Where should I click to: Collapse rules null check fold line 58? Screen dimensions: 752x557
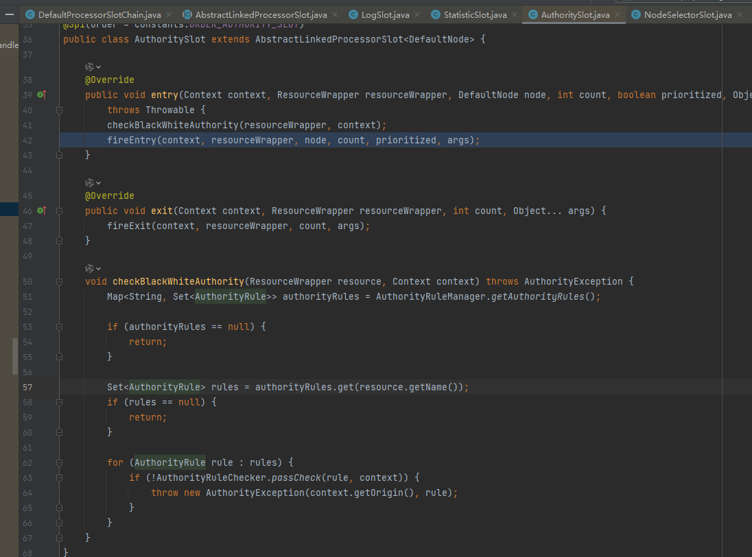coord(60,403)
